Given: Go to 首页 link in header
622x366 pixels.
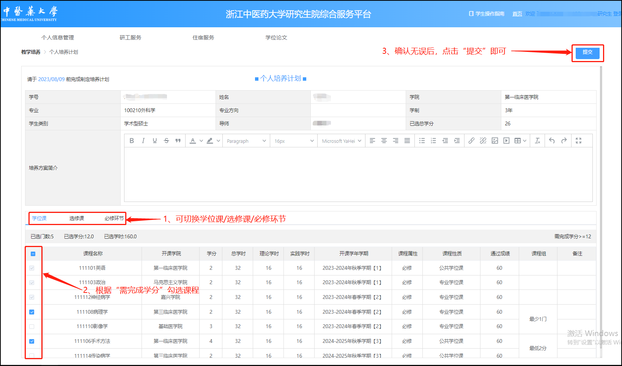Looking at the screenshot, I should coord(517,14).
